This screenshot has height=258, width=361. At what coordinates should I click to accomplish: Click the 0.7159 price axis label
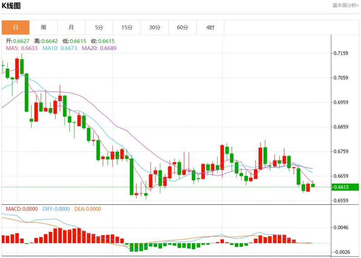coord(340,53)
